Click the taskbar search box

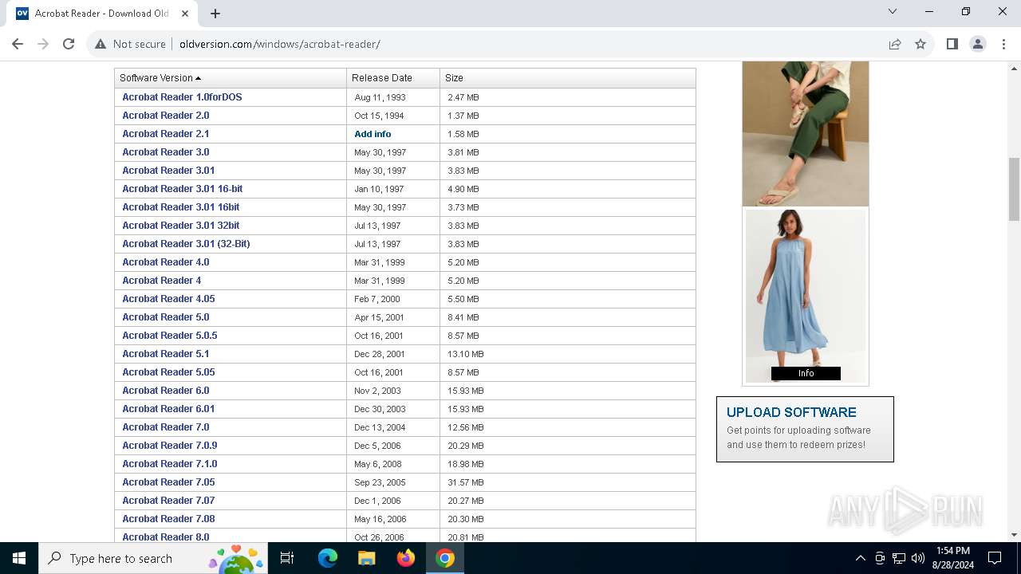153,558
